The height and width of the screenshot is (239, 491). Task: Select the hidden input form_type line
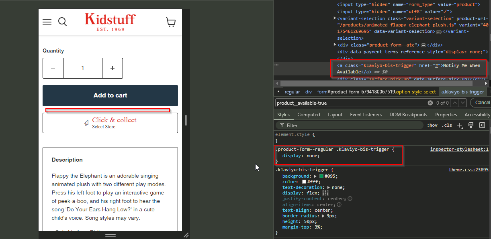tap(409, 5)
